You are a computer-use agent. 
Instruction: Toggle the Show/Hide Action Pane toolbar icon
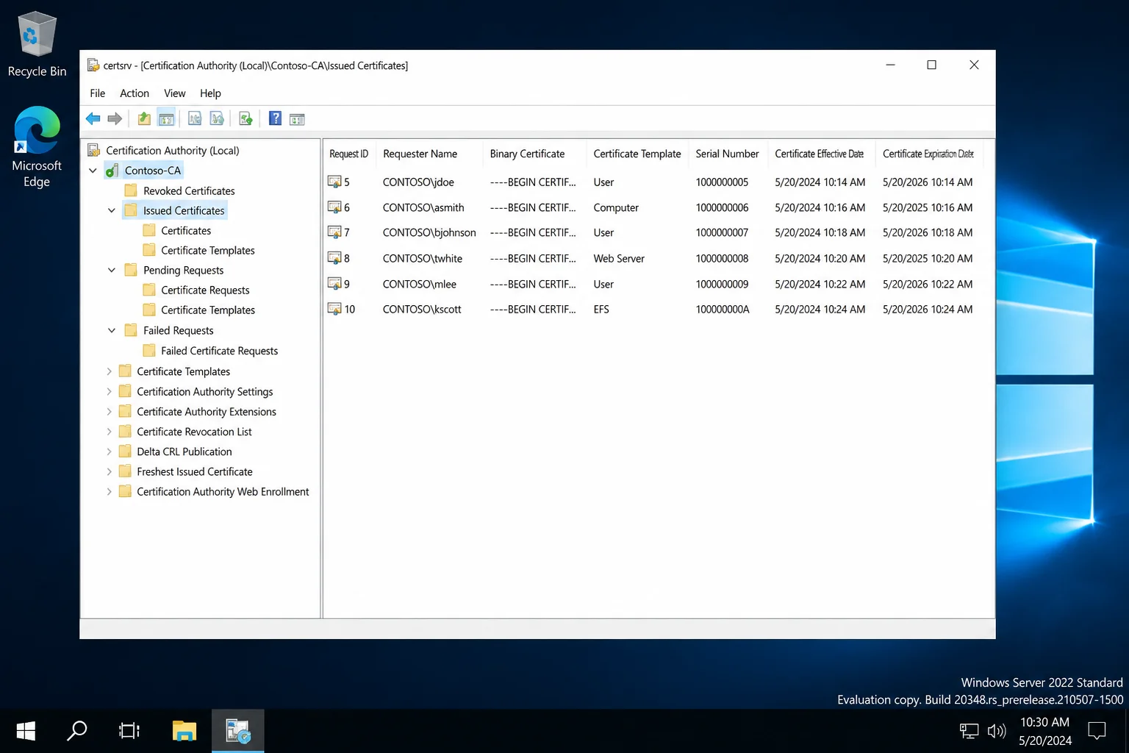click(x=297, y=118)
